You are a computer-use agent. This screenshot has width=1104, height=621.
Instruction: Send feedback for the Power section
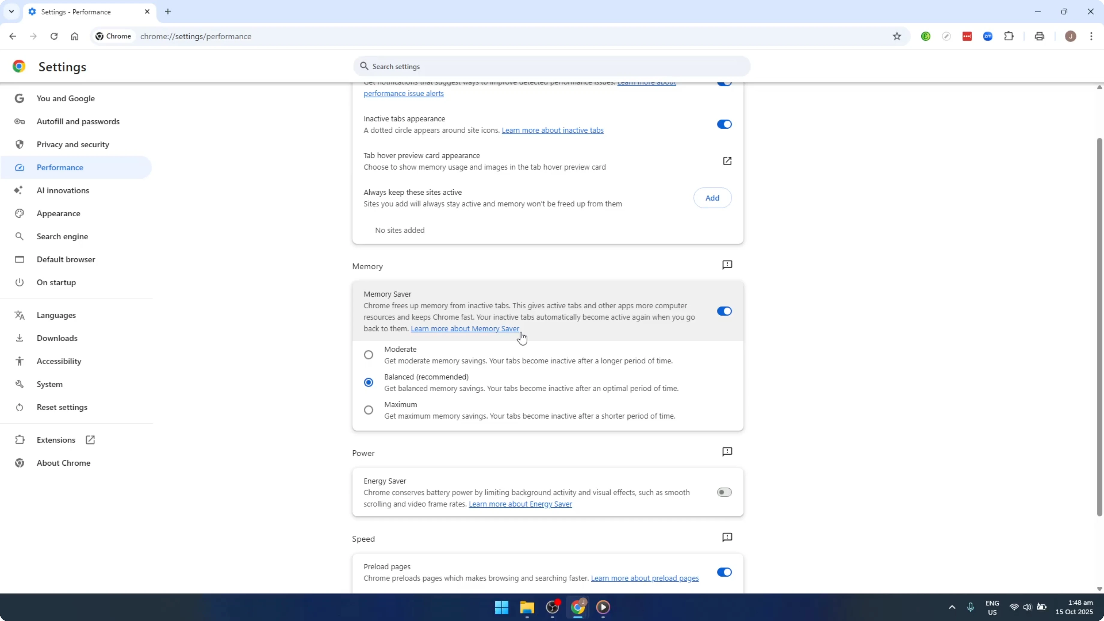click(x=727, y=452)
